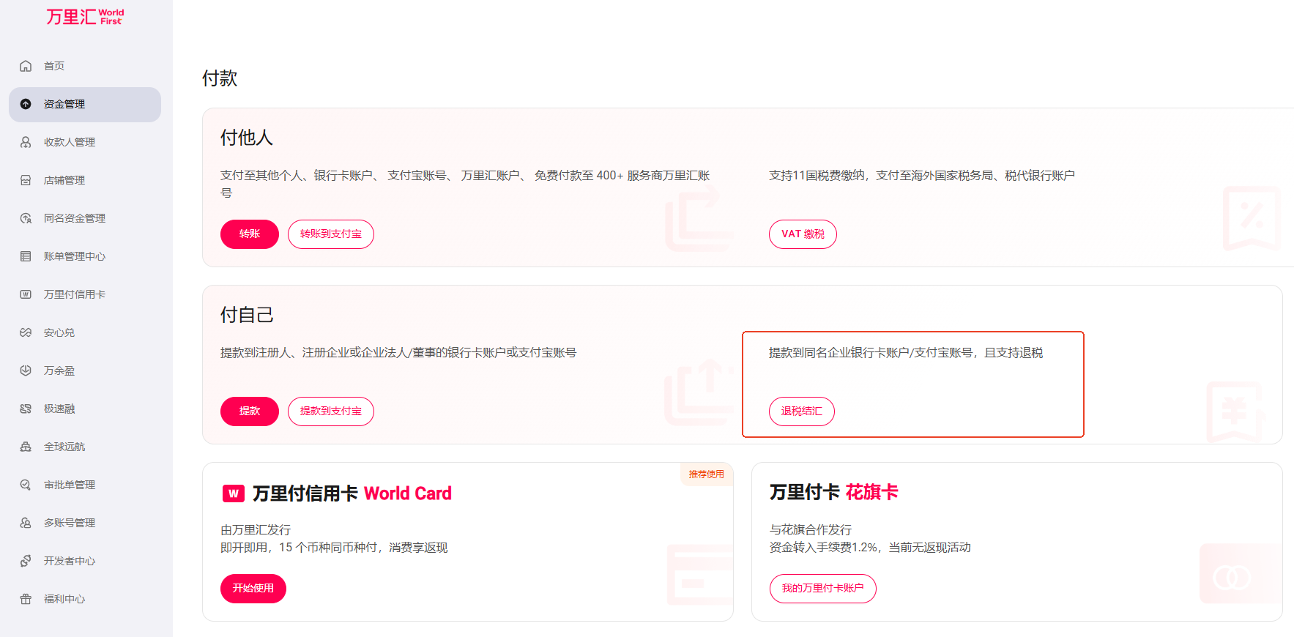
Task: Click the 万里付卡 花旗卡 title
Action: (834, 492)
